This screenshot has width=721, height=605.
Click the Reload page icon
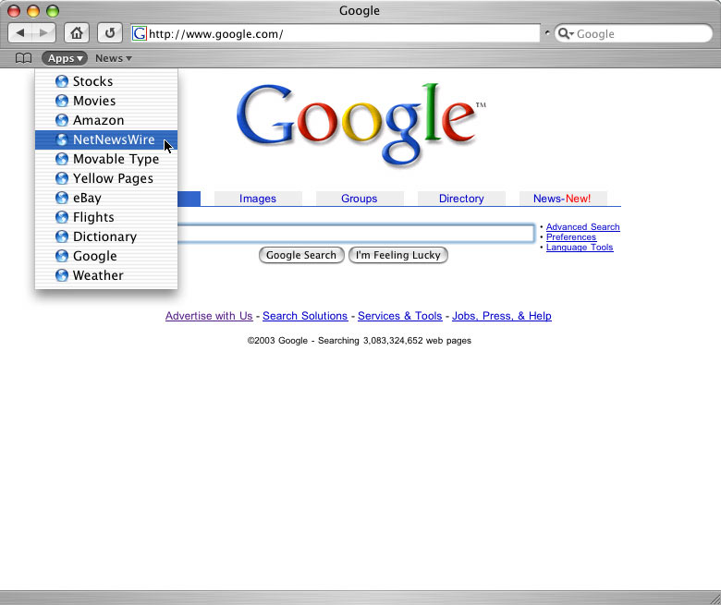109,33
